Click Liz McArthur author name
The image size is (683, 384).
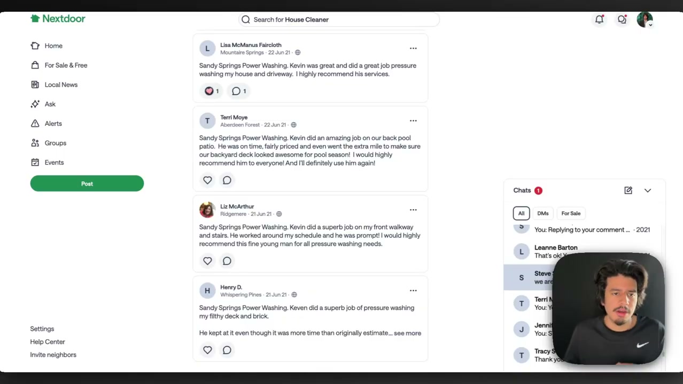coord(237,206)
